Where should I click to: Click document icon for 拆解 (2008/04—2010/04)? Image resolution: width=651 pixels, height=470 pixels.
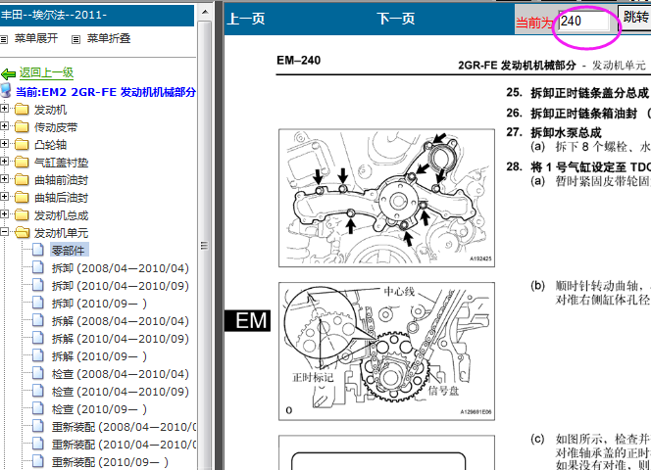tap(38, 320)
